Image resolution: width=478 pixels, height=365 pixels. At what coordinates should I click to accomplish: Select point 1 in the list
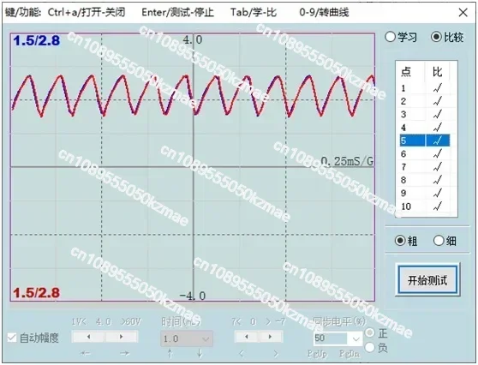click(x=403, y=88)
